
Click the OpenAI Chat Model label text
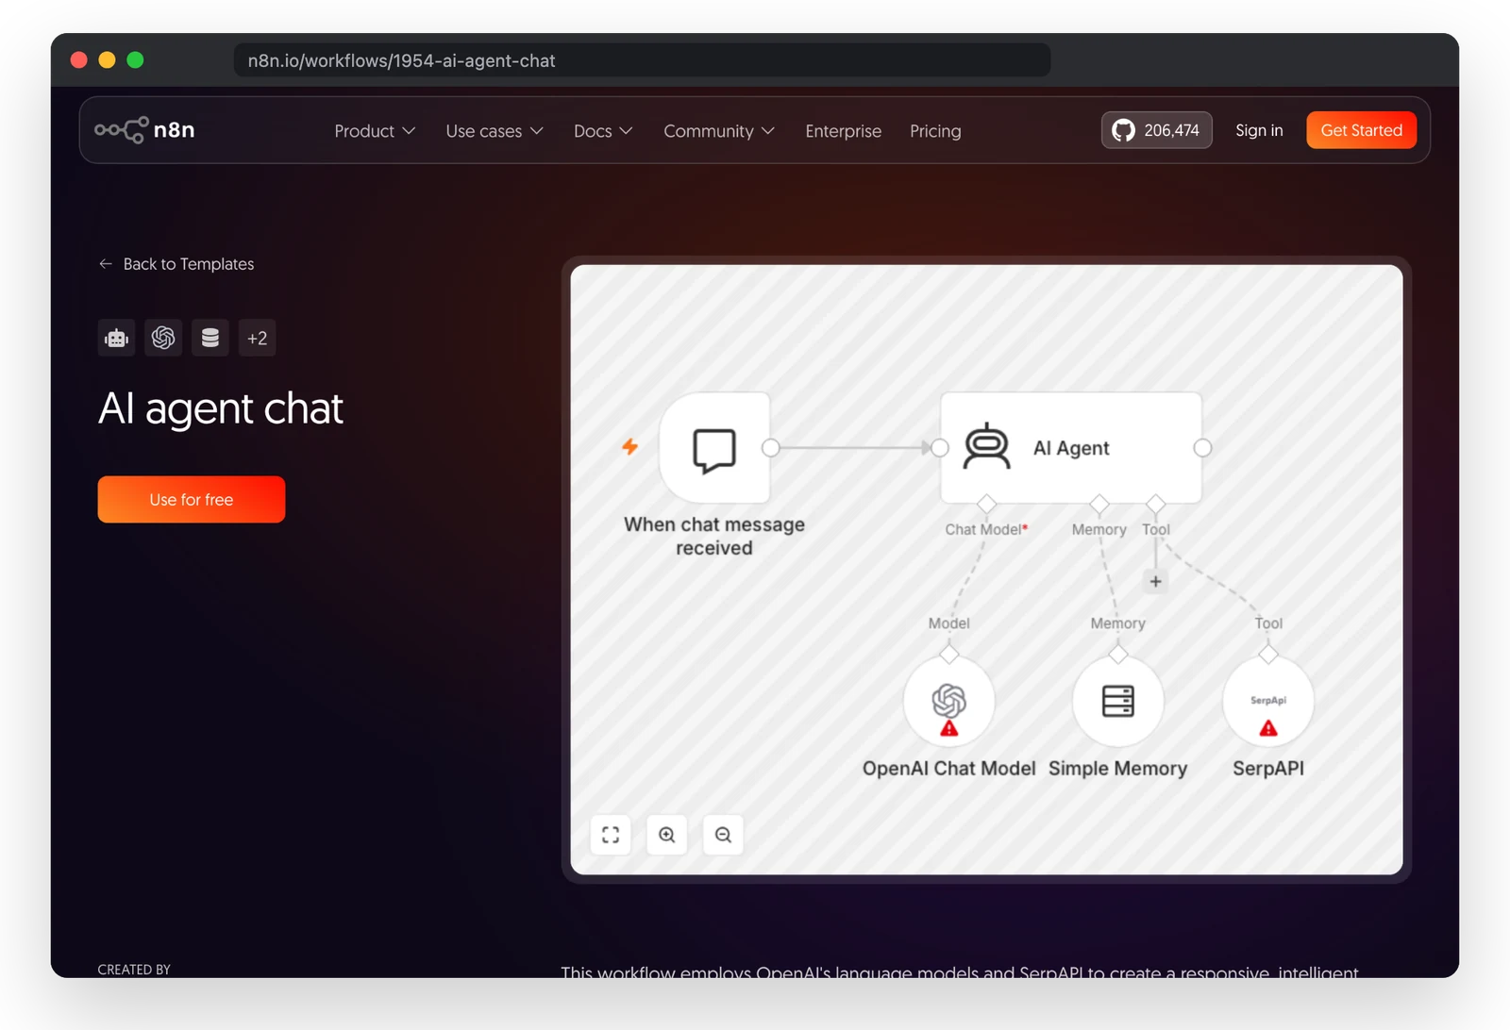[949, 769]
